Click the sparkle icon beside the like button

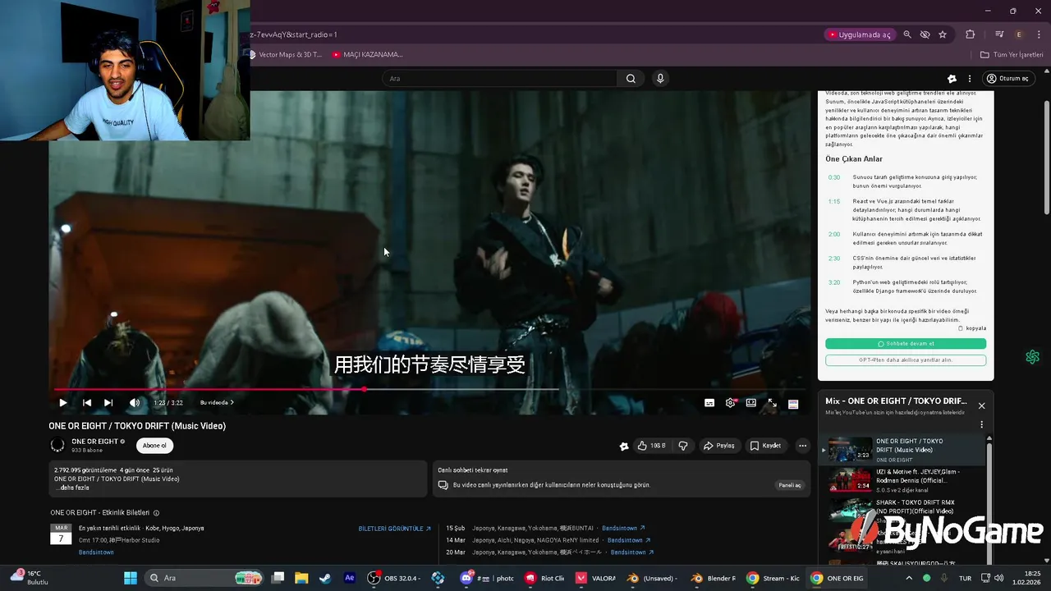click(624, 446)
